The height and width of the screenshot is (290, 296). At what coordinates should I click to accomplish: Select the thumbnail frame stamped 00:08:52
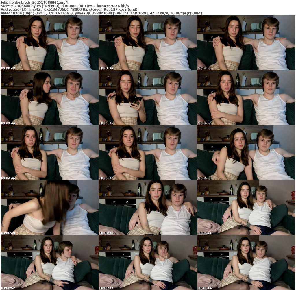click(49, 263)
